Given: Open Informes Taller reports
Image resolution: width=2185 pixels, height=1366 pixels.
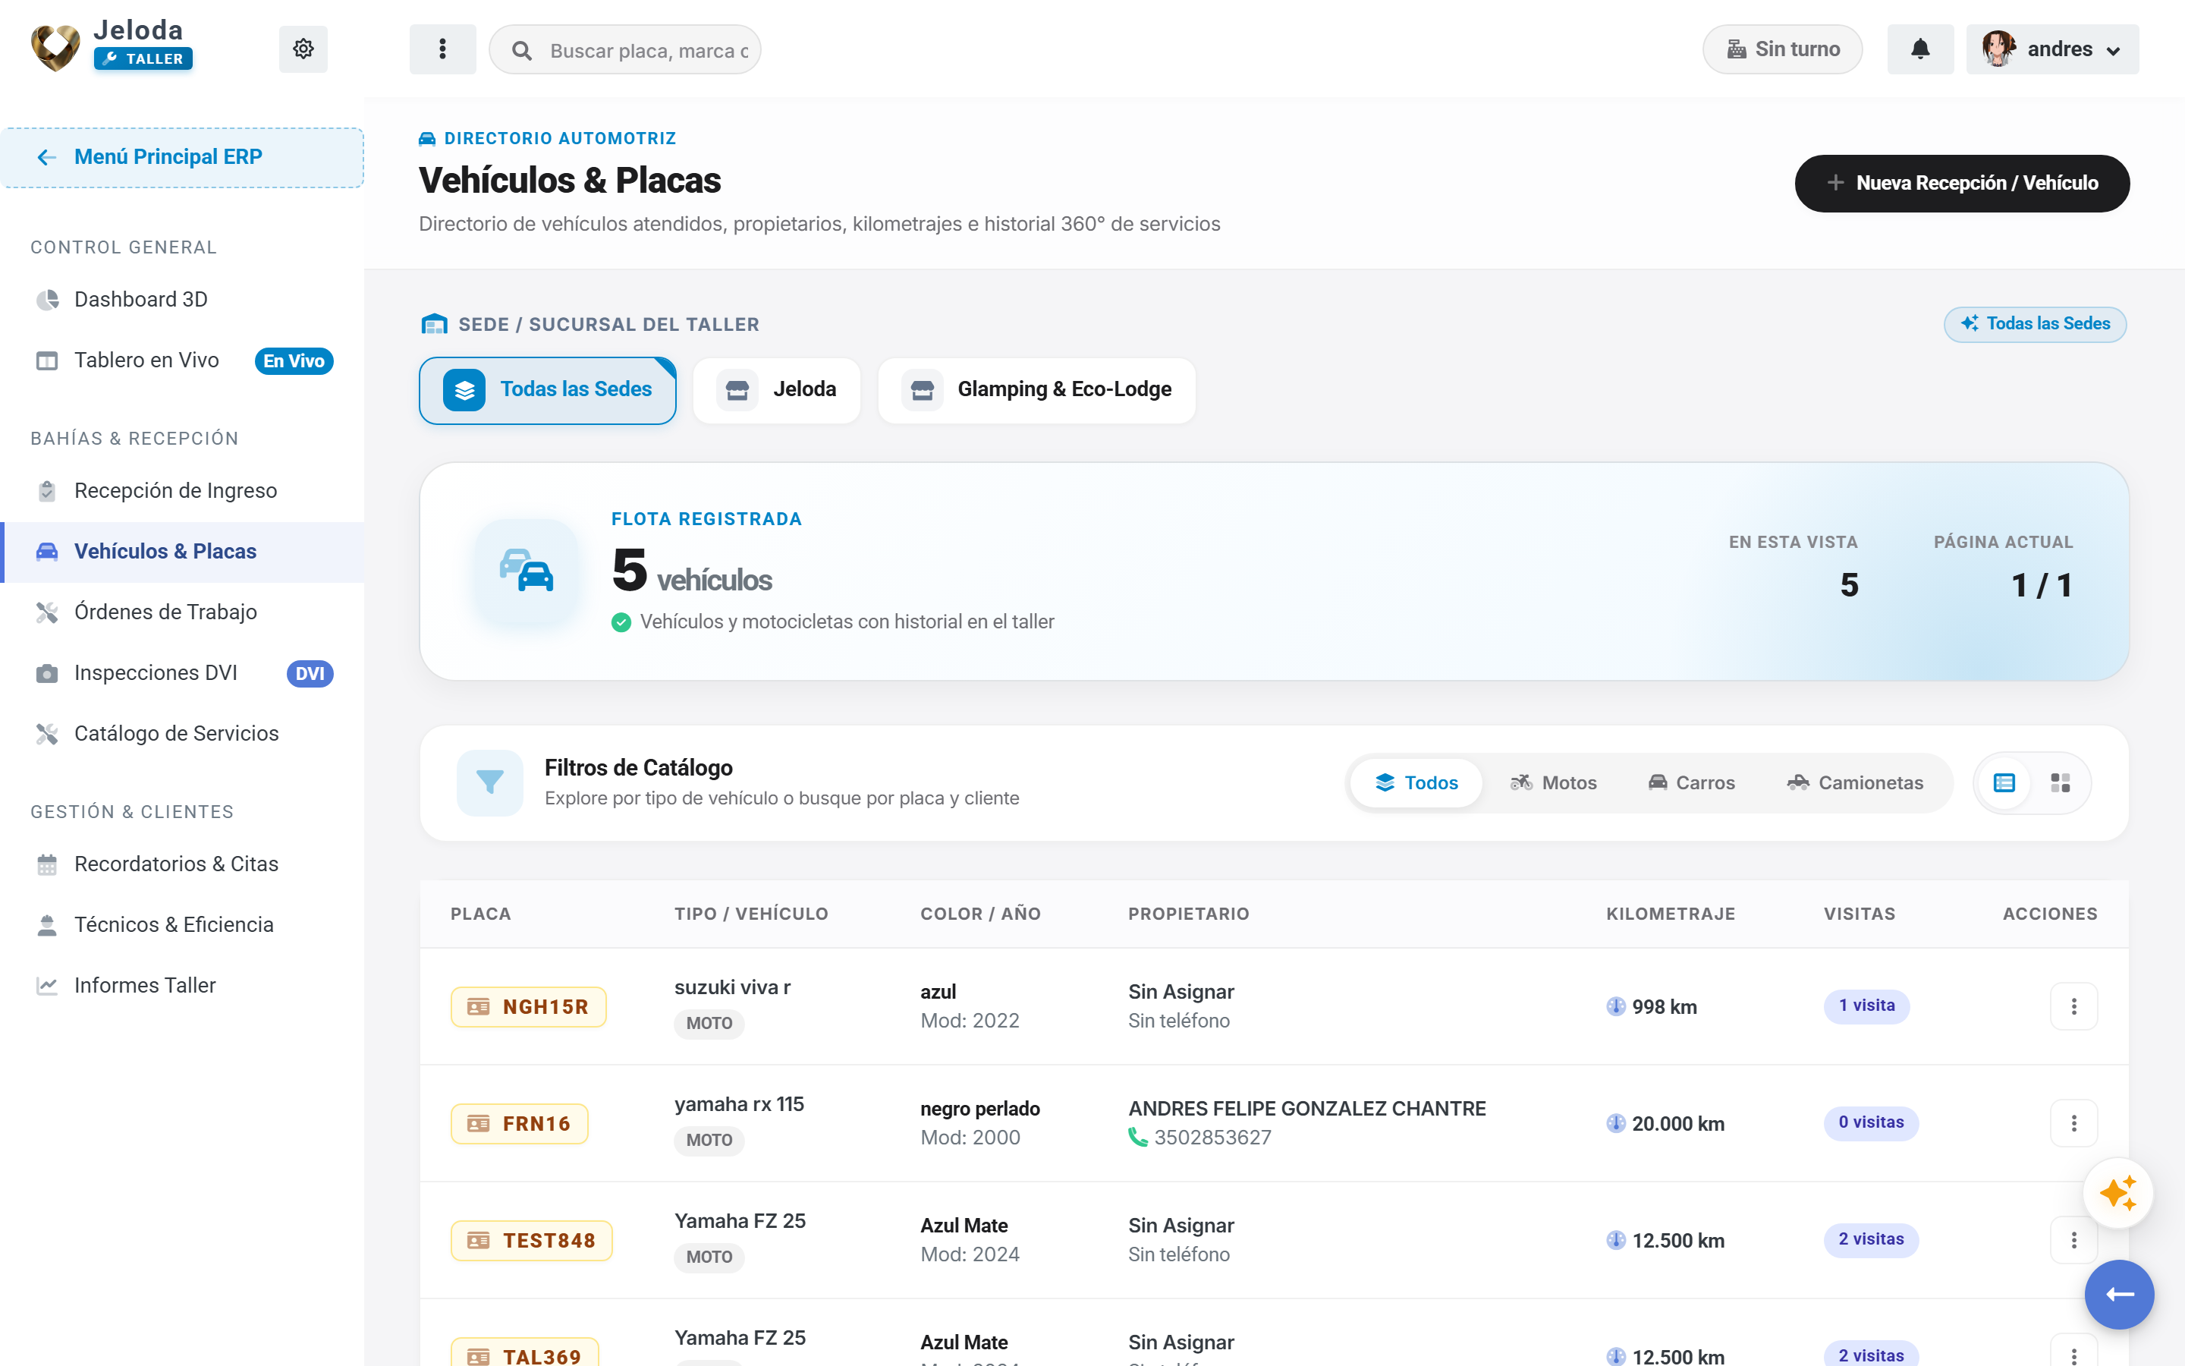Looking at the screenshot, I should [182, 986].
